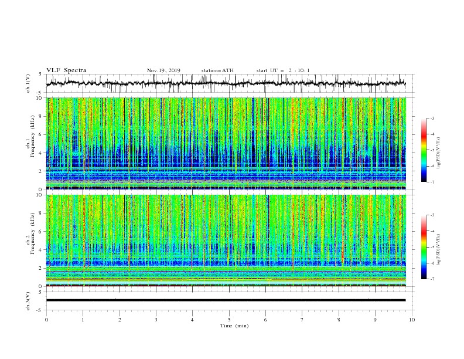This screenshot has height=359, width=464.
Task: Click the "-7" tick on ch.1 colorbar
Action: click(x=432, y=182)
